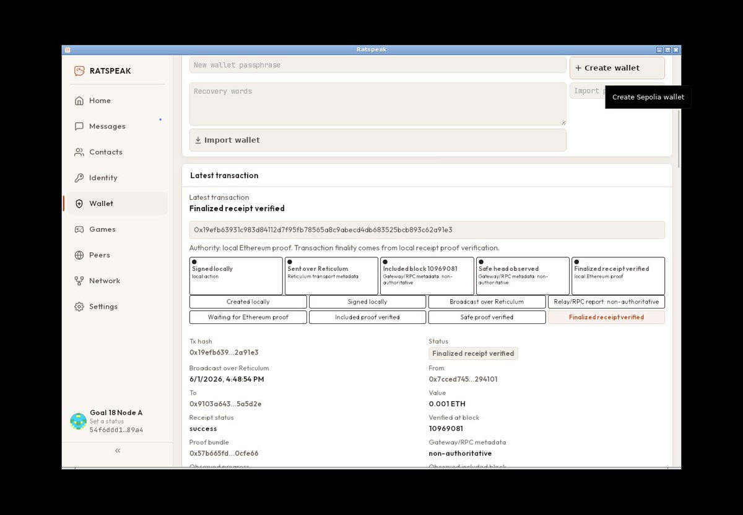Click the Latest transaction panel header
The width and height of the screenshot is (743, 515).
point(427,176)
